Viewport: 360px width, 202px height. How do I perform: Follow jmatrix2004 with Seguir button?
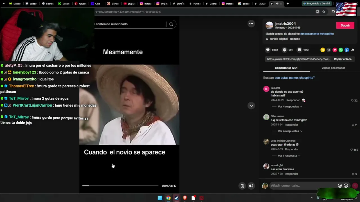tap(345, 26)
